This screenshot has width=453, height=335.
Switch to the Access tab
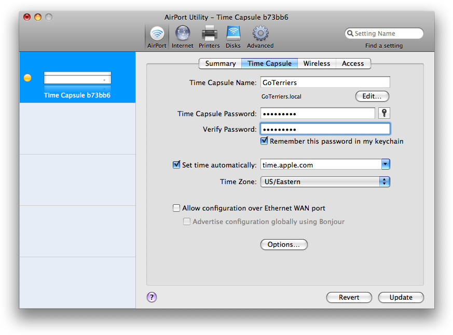point(353,64)
